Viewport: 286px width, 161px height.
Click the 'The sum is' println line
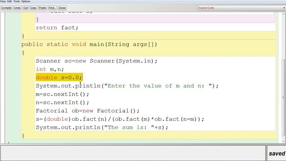tap(102, 127)
